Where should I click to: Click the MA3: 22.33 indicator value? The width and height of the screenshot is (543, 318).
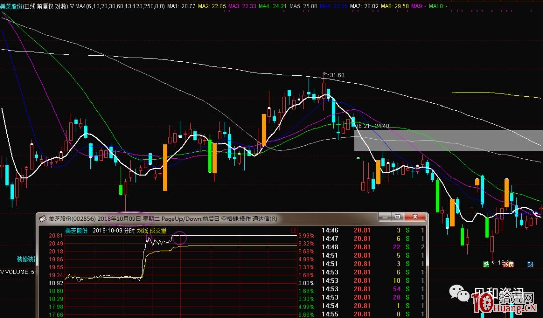[x=242, y=6]
